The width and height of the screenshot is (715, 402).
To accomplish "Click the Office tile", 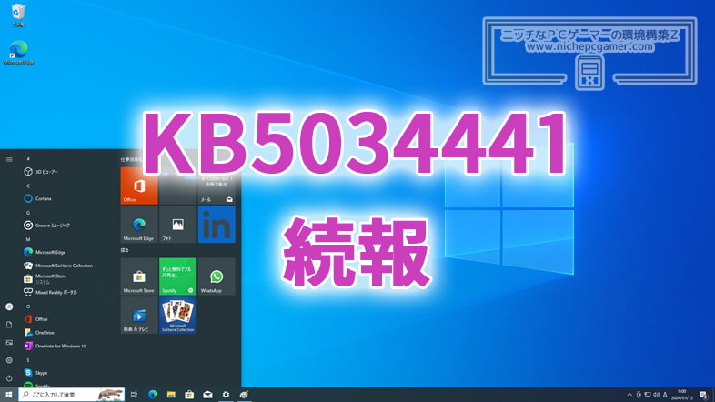I will tap(139, 186).
